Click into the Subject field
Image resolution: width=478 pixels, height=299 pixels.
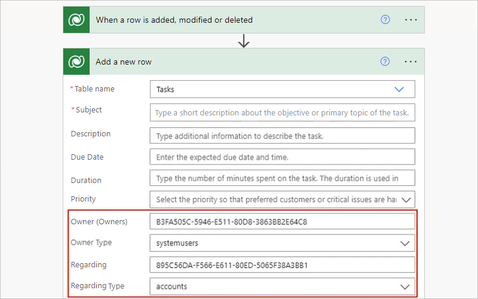(282, 112)
